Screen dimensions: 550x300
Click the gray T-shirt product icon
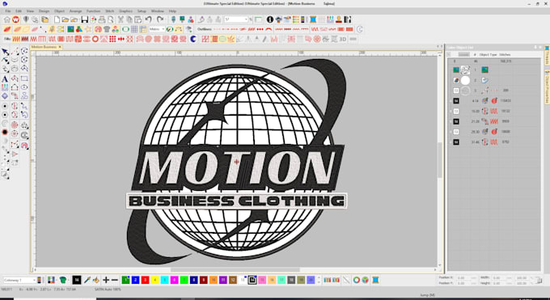coord(107,29)
